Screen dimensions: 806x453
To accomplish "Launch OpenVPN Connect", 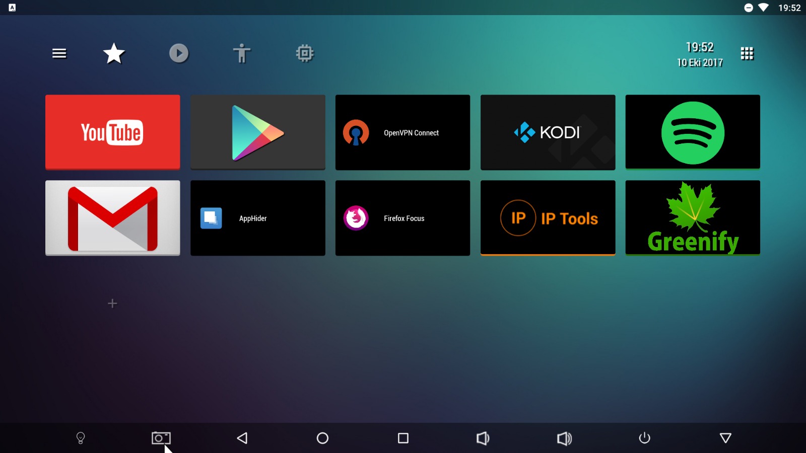I will click(403, 132).
